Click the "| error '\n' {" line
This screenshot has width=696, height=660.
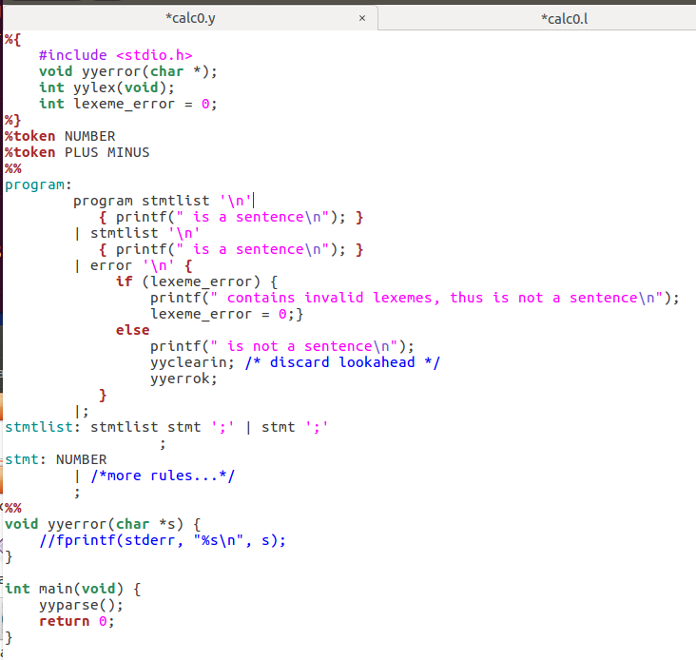click(133, 265)
